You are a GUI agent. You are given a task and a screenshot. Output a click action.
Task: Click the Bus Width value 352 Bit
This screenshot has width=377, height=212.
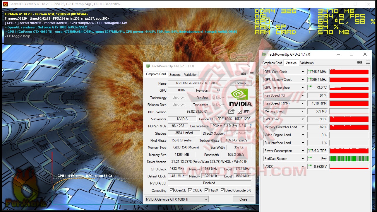click(239, 147)
